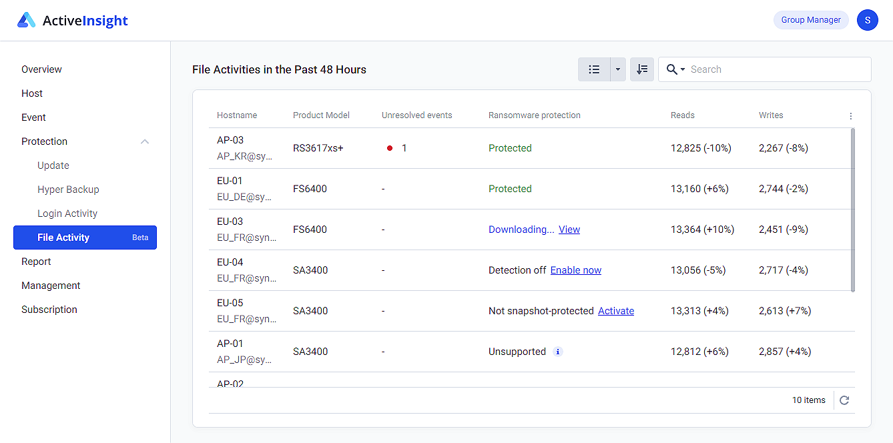
Task: Collapse the Protection menu section
Action: (x=145, y=141)
